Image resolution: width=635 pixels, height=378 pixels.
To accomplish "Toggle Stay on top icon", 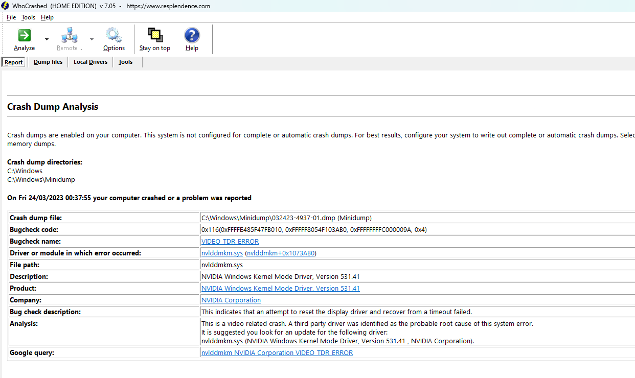I will point(155,35).
